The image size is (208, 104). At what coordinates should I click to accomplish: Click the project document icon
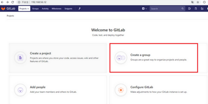point(20,58)
